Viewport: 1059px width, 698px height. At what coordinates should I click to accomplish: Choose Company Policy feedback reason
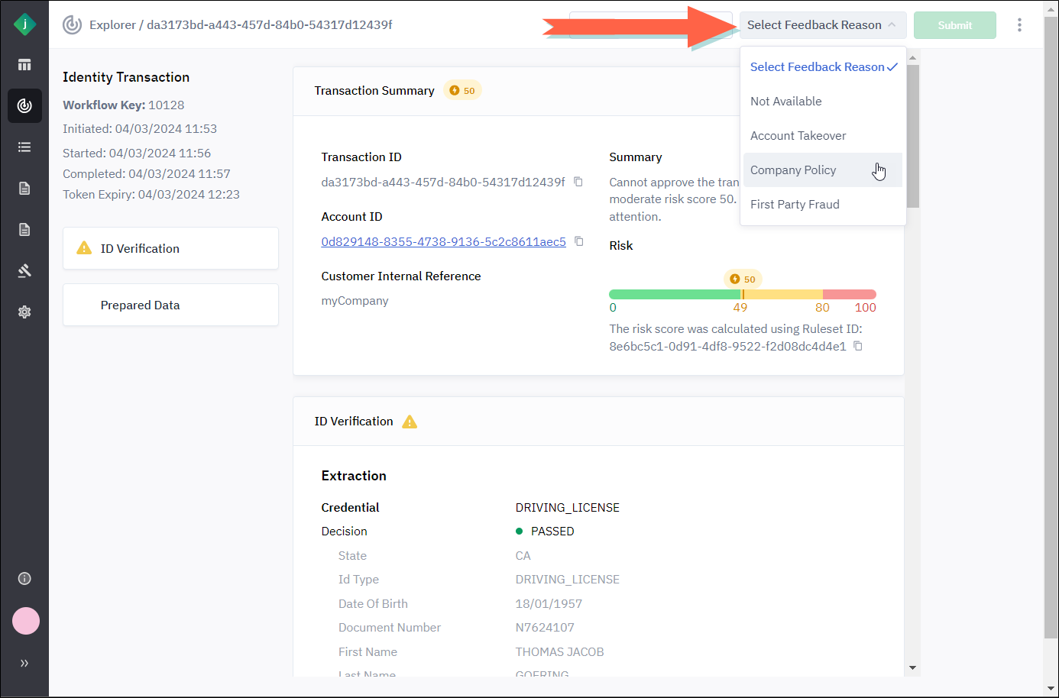(x=793, y=170)
